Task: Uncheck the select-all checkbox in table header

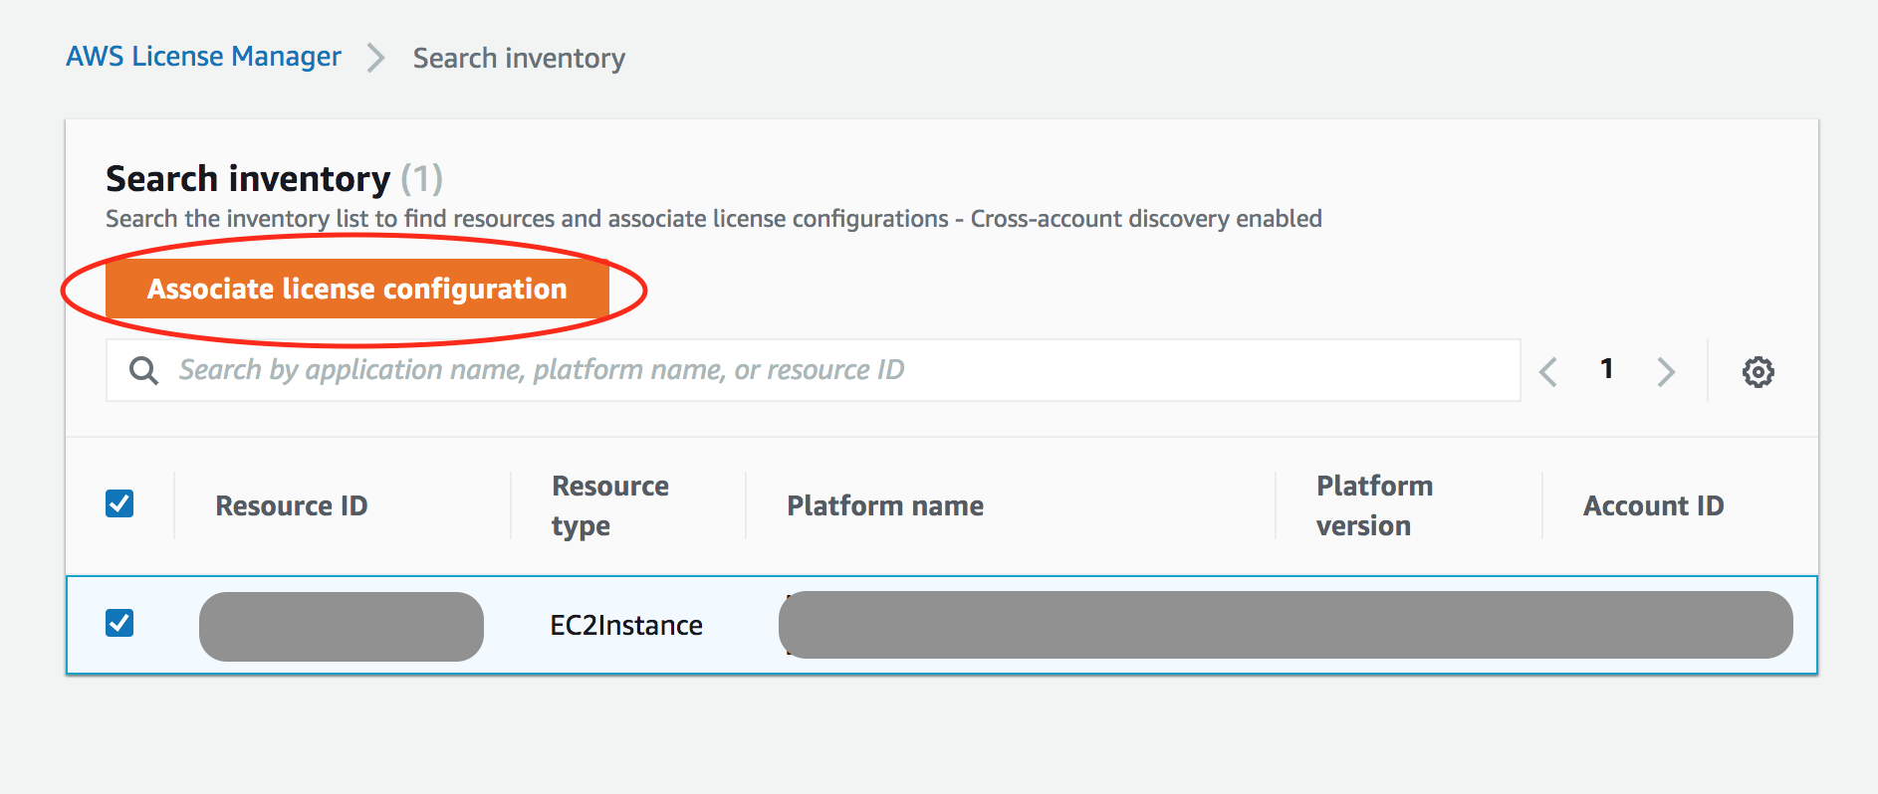Action: pos(119,503)
